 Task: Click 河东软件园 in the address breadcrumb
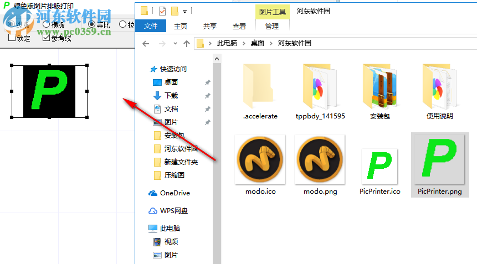(x=295, y=43)
